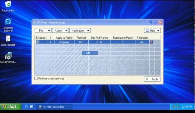Click the Apply to Traffic column header
The image size is (195, 113).
[64, 38]
